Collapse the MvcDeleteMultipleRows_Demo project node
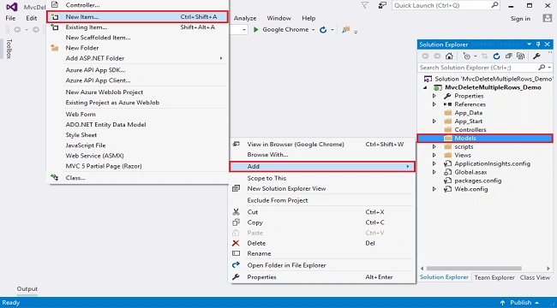This screenshot has width=557, height=308. click(426, 87)
